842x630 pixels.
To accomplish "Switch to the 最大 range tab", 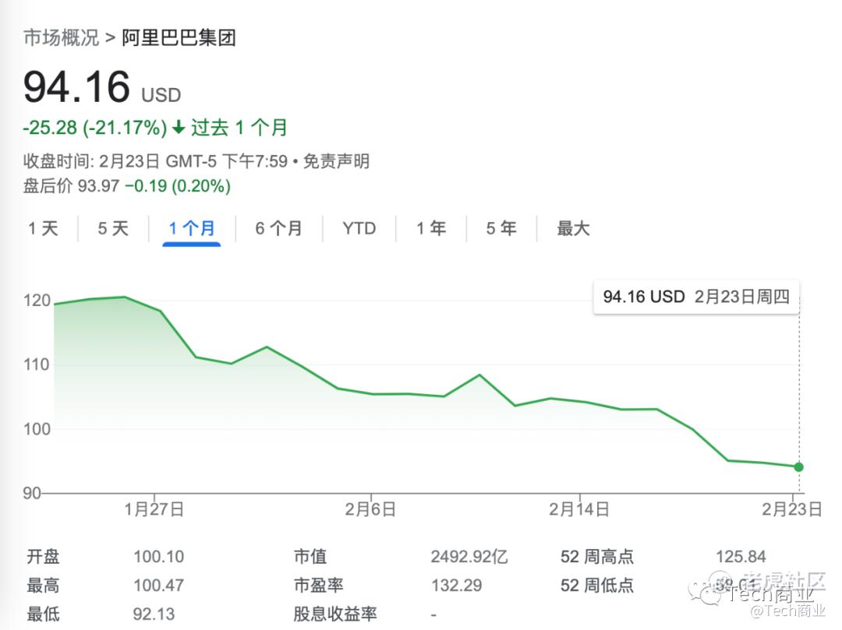I will (x=573, y=228).
